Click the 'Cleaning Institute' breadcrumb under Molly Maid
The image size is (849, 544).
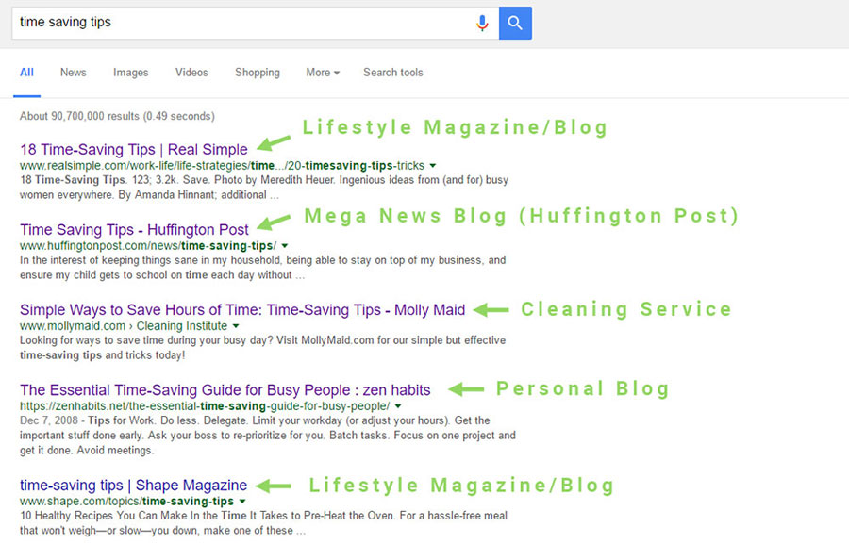(182, 326)
